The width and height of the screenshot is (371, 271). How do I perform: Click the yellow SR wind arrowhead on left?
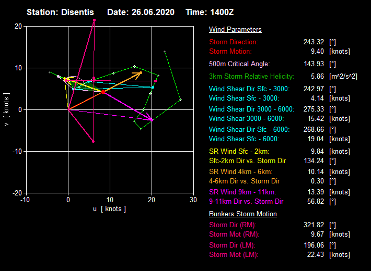65,79
